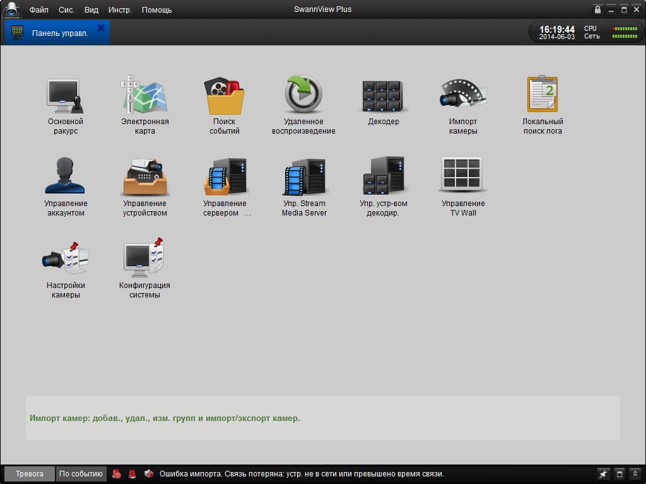Click the CPU usage indicator bar
Viewport: 646px width, 484px height.
[x=625, y=28]
